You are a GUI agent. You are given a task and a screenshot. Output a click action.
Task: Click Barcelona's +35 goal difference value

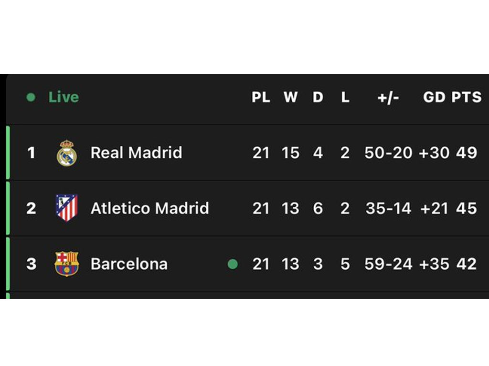434,264
